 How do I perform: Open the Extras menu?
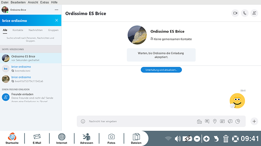[x=45, y=2]
